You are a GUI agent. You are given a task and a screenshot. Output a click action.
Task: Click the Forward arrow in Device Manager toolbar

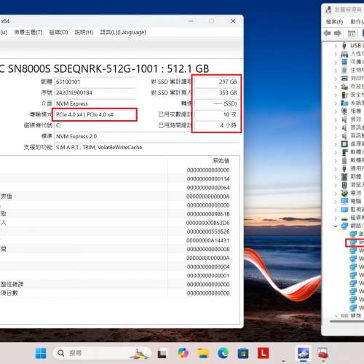click(338, 33)
